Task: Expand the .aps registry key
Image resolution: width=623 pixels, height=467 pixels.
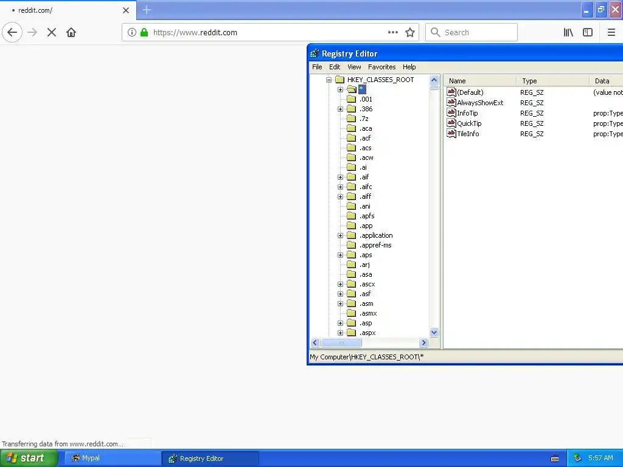Action: (x=341, y=255)
